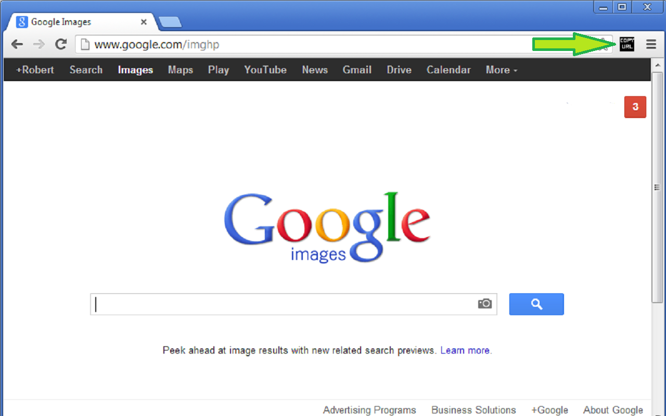The width and height of the screenshot is (666, 416).
Task: Open Maps from the Google bar
Action: click(x=181, y=70)
